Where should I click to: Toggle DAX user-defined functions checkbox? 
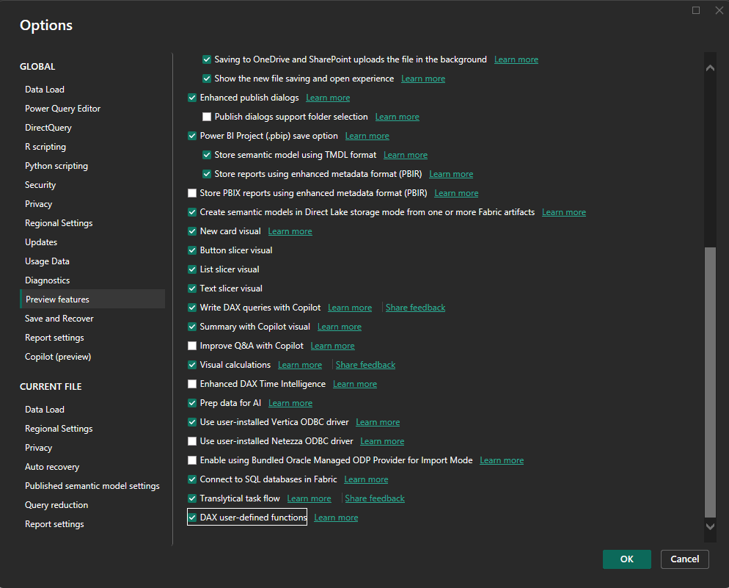tap(193, 518)
